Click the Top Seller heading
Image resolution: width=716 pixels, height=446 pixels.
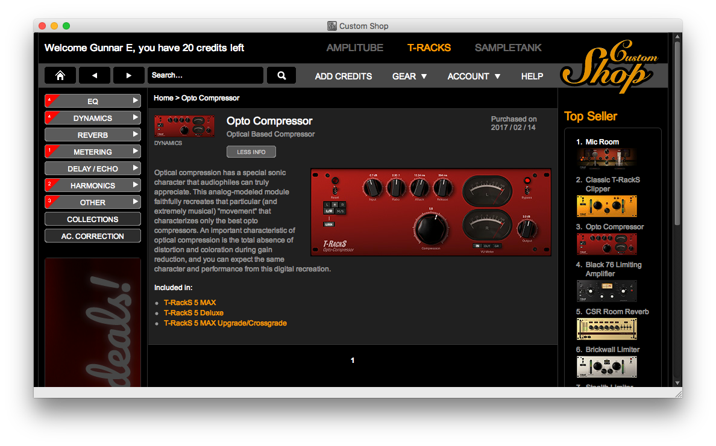coord(591,116)
